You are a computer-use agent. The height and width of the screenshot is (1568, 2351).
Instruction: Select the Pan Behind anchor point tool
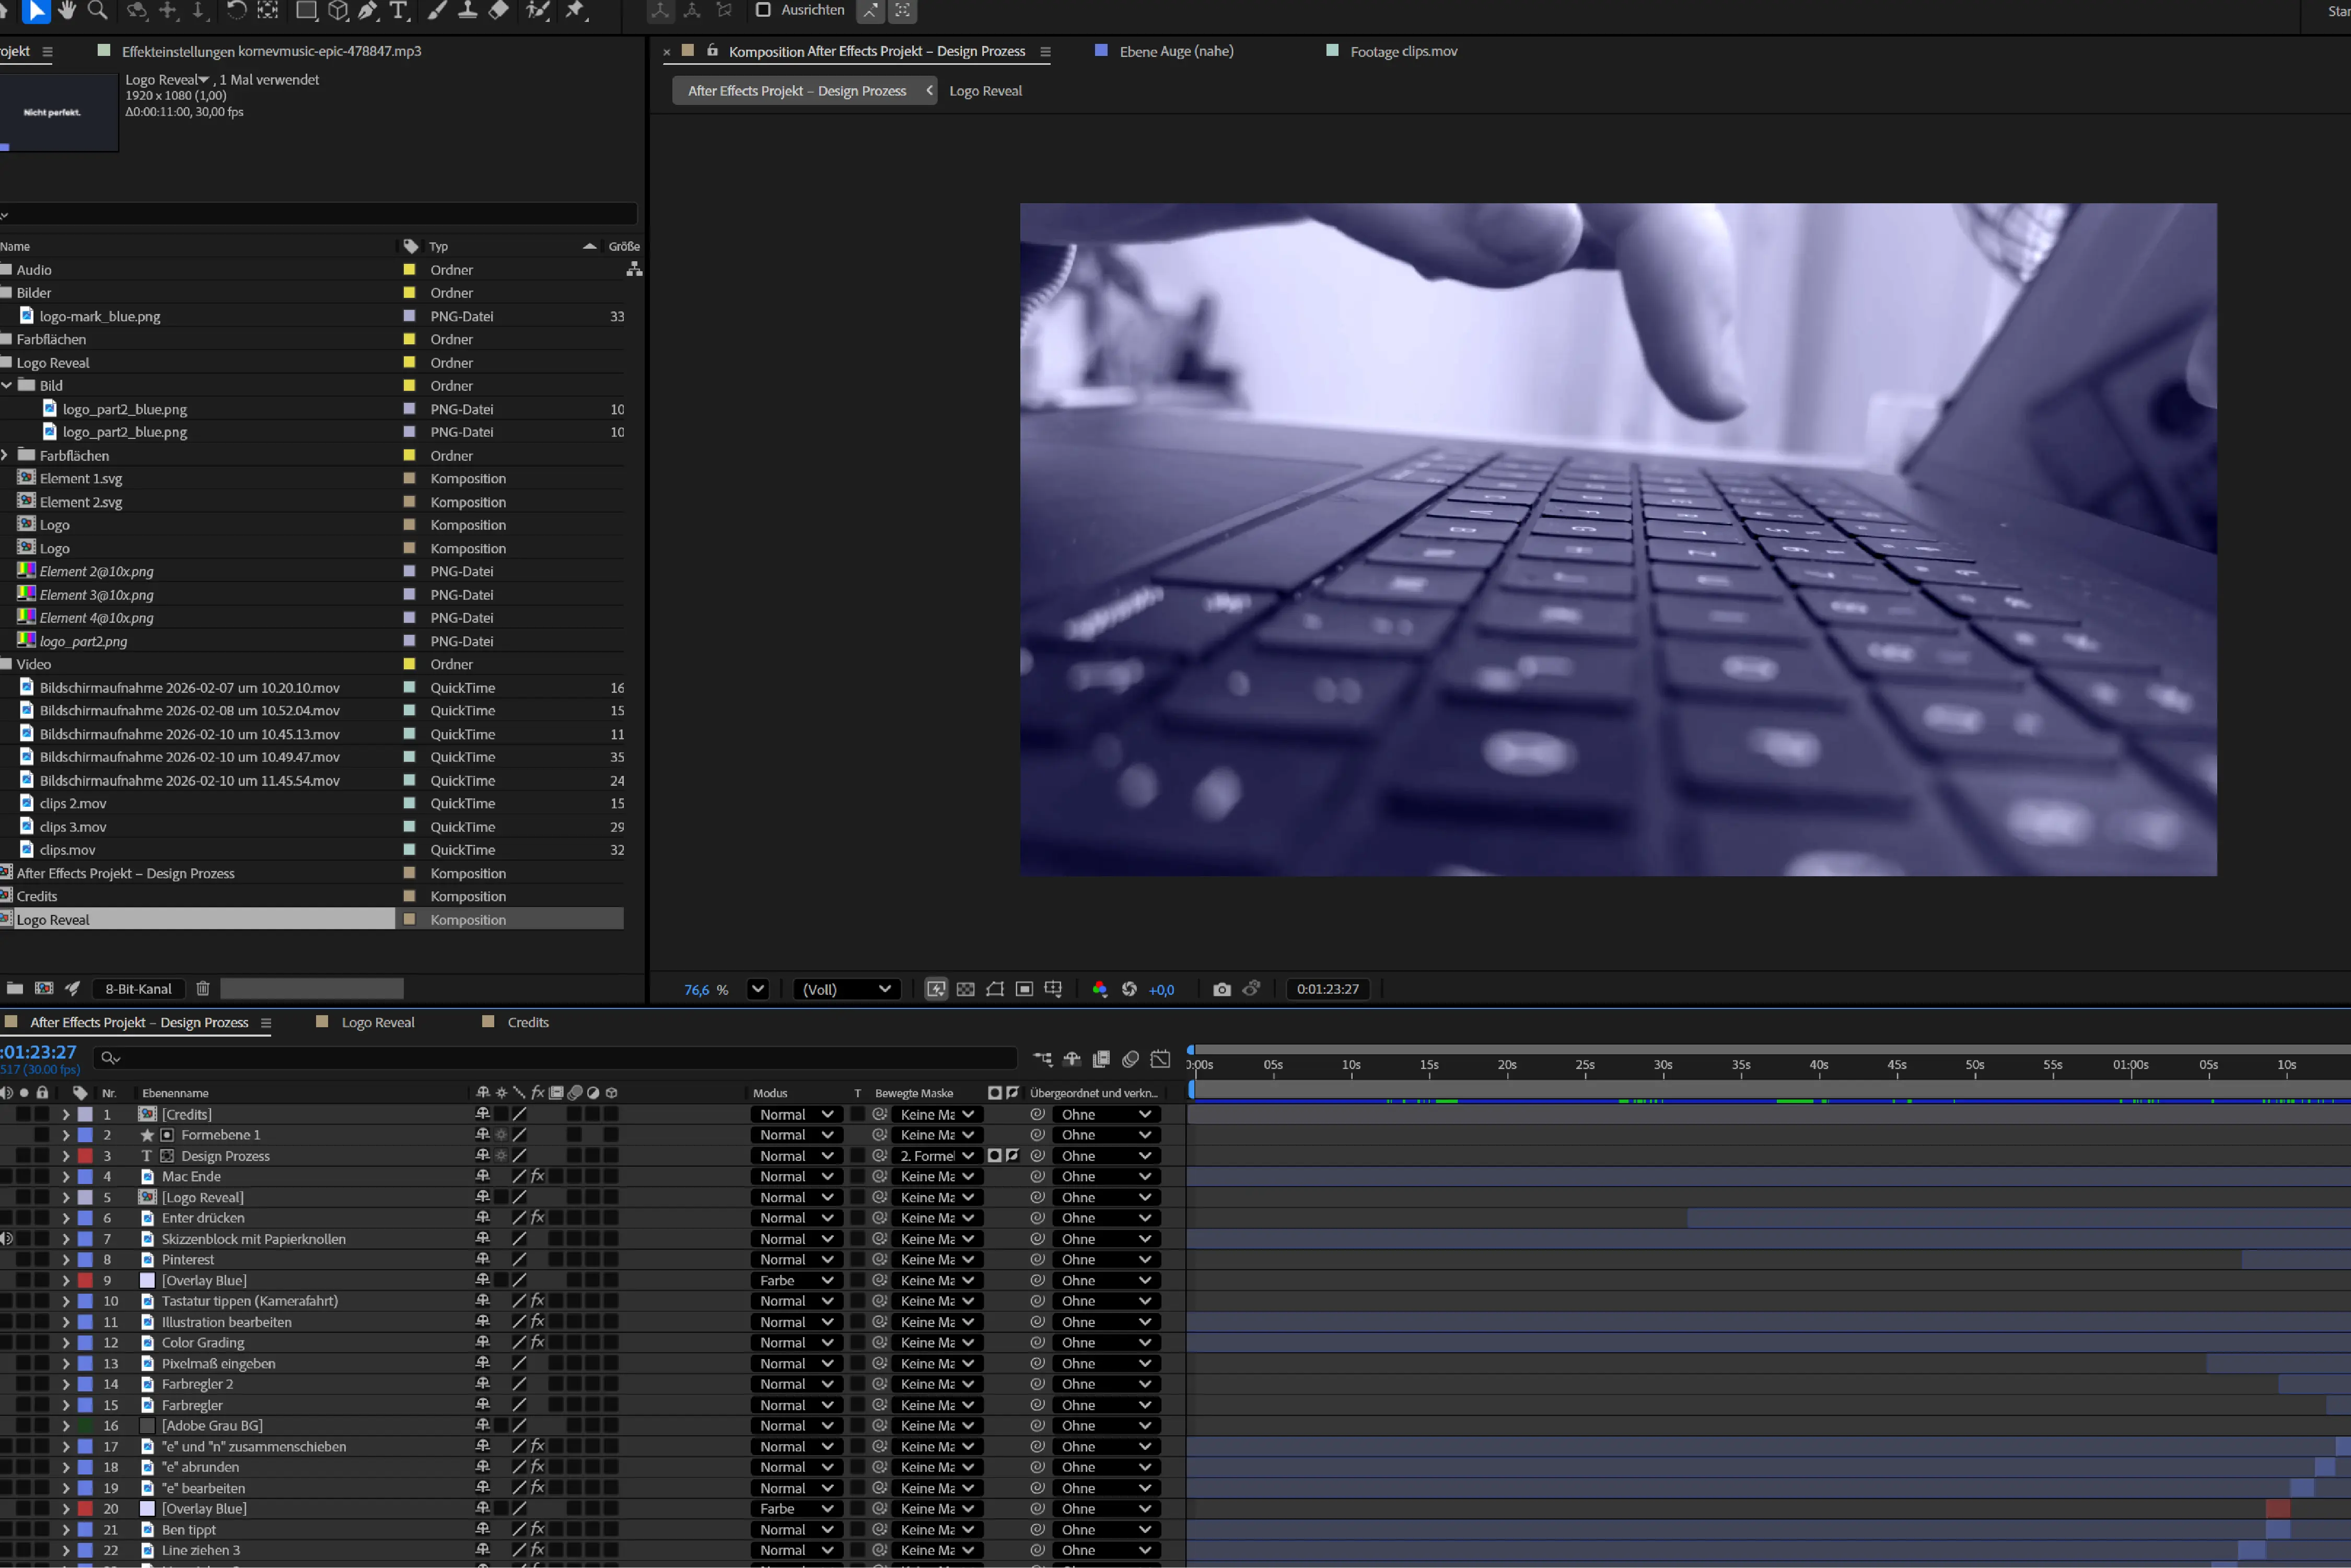coord(267,11)
